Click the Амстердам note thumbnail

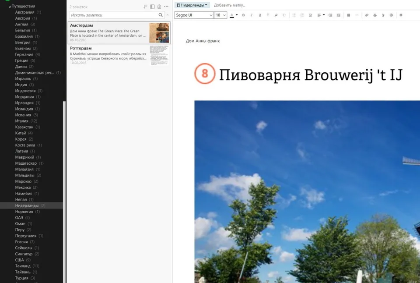coord(159,33)
